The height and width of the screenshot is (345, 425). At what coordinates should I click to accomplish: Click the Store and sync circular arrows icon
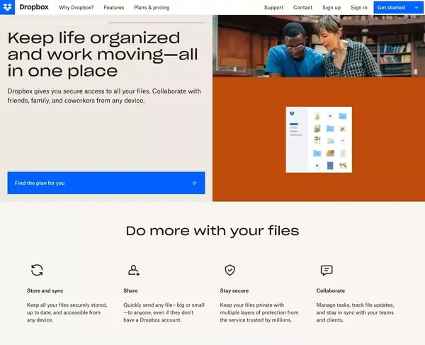pos(37,270)
